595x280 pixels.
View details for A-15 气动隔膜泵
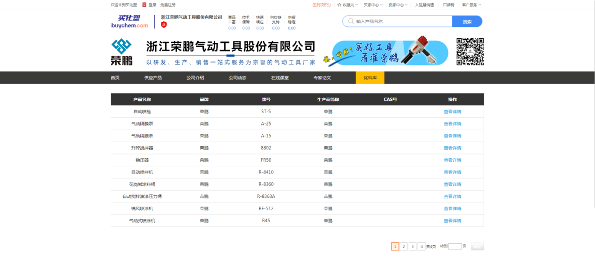click(452, 136)
